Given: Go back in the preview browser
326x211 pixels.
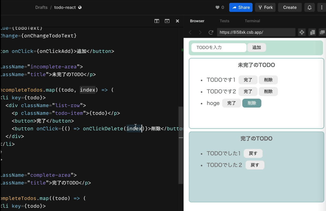Looking at the screenshot, I should [190, 32].
